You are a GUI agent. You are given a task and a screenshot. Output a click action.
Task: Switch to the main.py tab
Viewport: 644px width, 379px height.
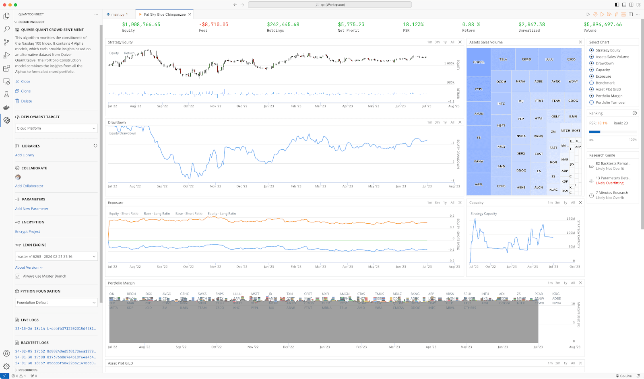pos(118,14)
